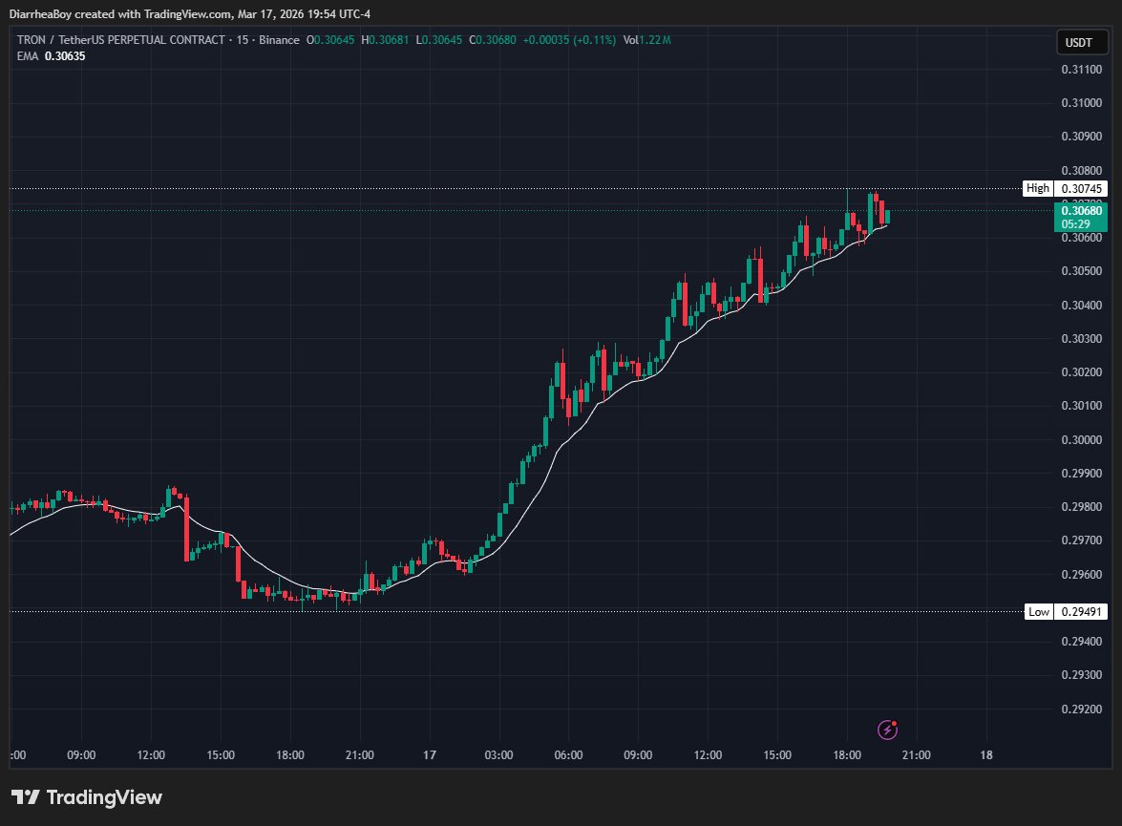The width and height of the screenshot is (1122, 826).
Task: Click the date 17 on time axis
Action: click(x=430, y=755)
